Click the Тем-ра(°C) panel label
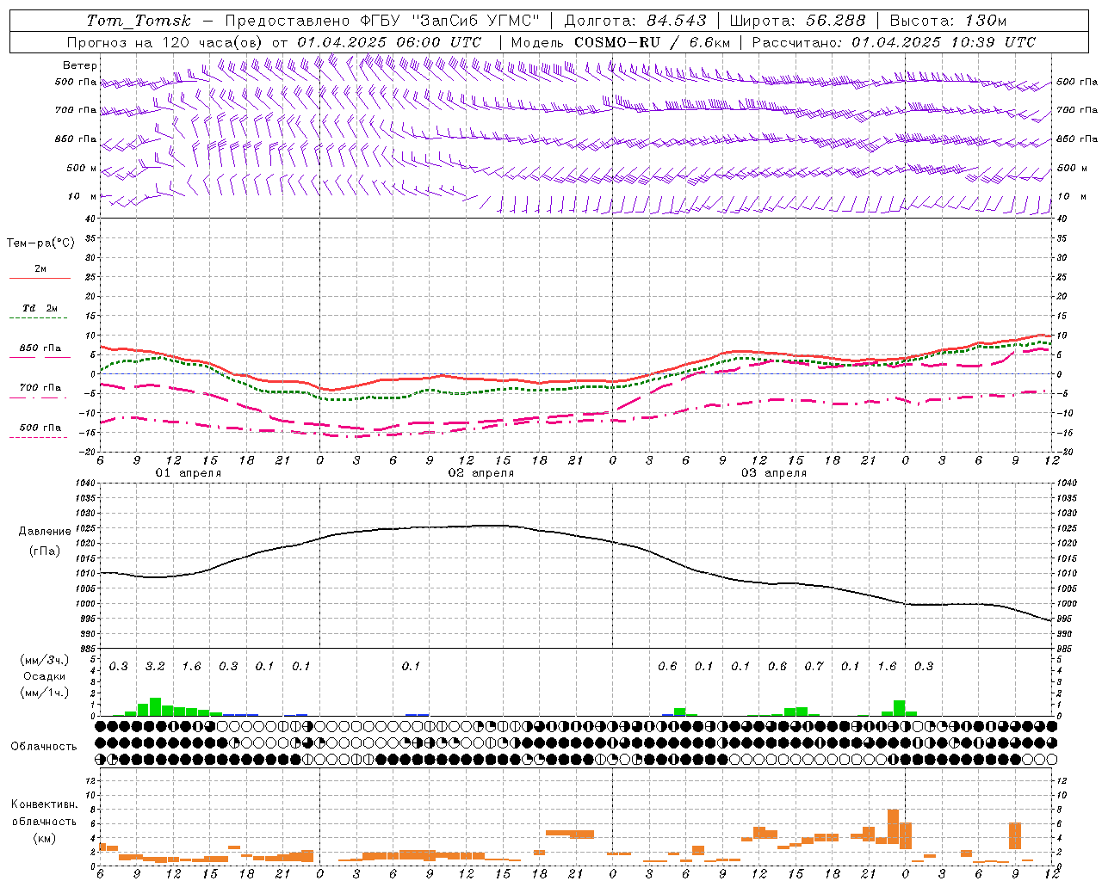 (x=40, y=243)
